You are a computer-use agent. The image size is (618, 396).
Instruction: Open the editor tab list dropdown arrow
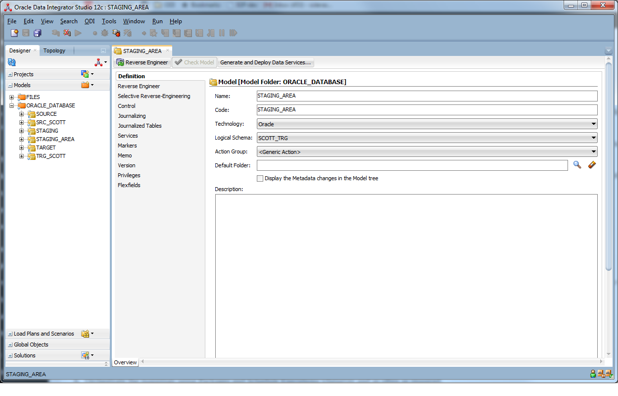(609, 51)
